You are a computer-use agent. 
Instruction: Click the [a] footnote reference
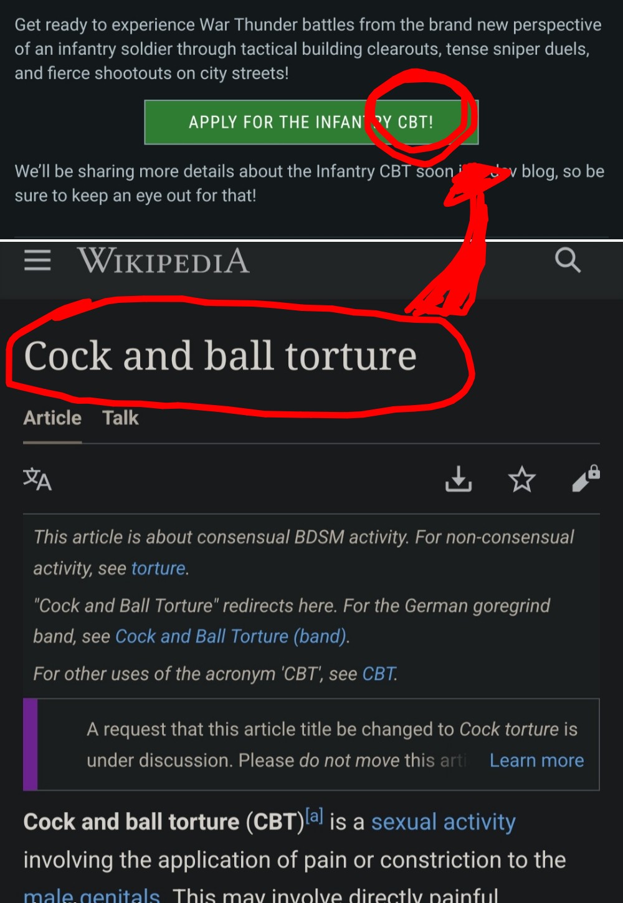pos(314,816)
